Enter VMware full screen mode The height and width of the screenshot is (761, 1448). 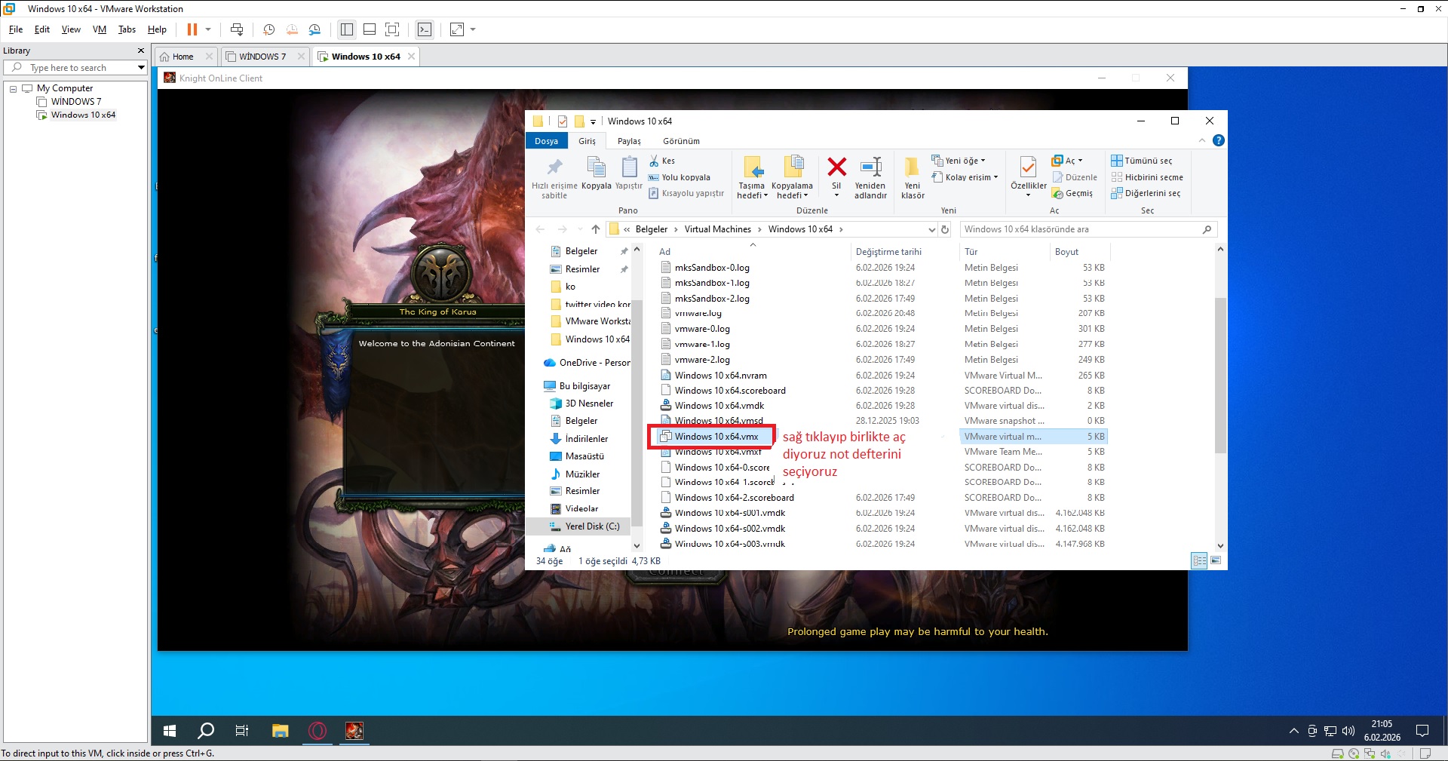pos(392,29)
